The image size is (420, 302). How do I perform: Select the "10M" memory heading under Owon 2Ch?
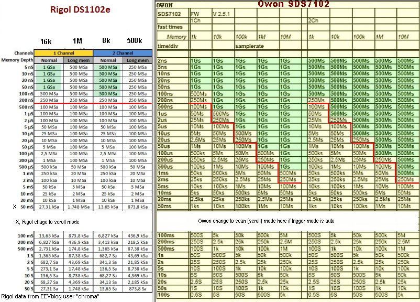pos(403,37)
